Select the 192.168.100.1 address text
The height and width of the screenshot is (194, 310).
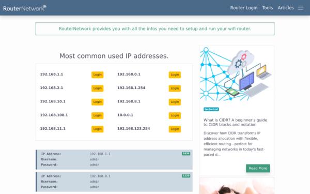click(x=54, y=115)
